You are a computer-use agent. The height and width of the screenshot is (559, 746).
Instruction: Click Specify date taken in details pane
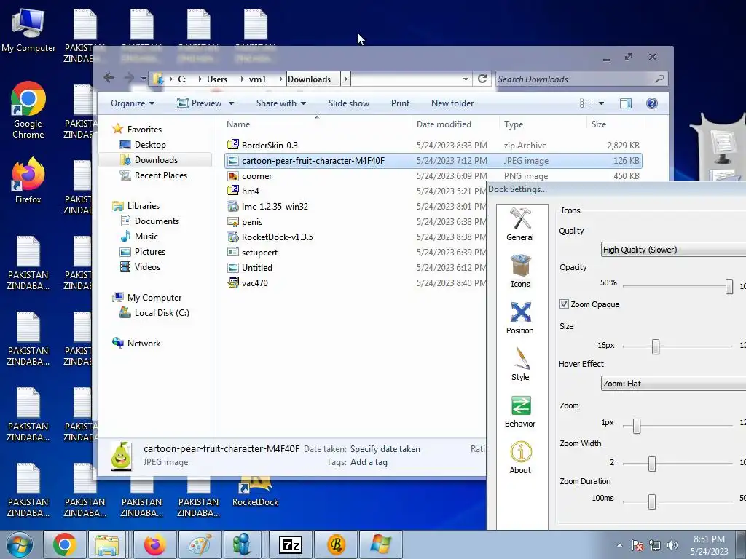[x=385, y=449]
